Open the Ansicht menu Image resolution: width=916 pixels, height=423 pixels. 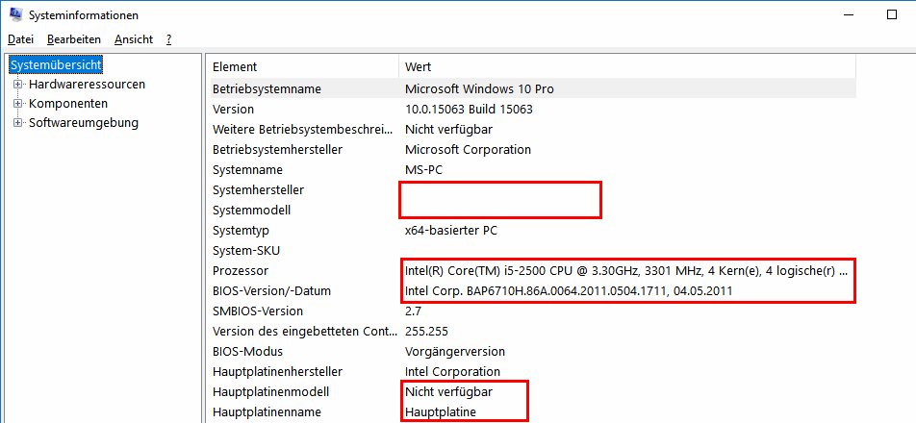point(133,39)
